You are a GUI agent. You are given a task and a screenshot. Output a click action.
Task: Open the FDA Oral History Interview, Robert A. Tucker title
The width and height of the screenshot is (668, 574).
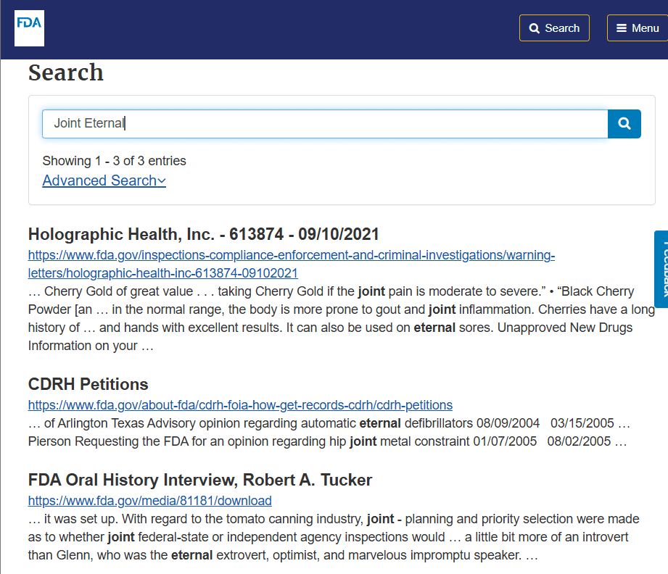click(200, 480)
